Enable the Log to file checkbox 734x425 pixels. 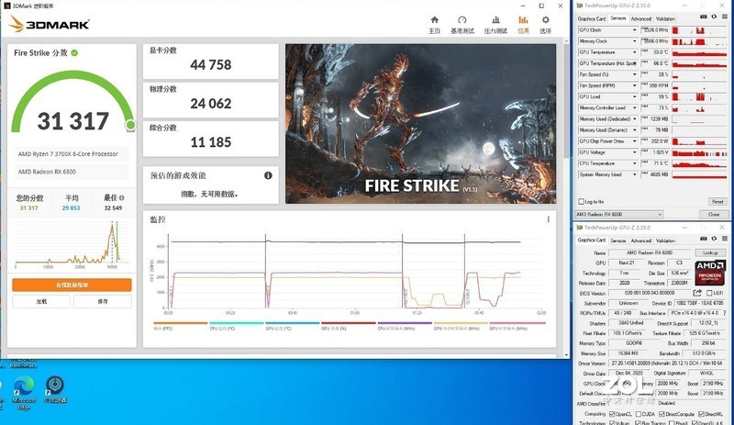coord(582,202)
